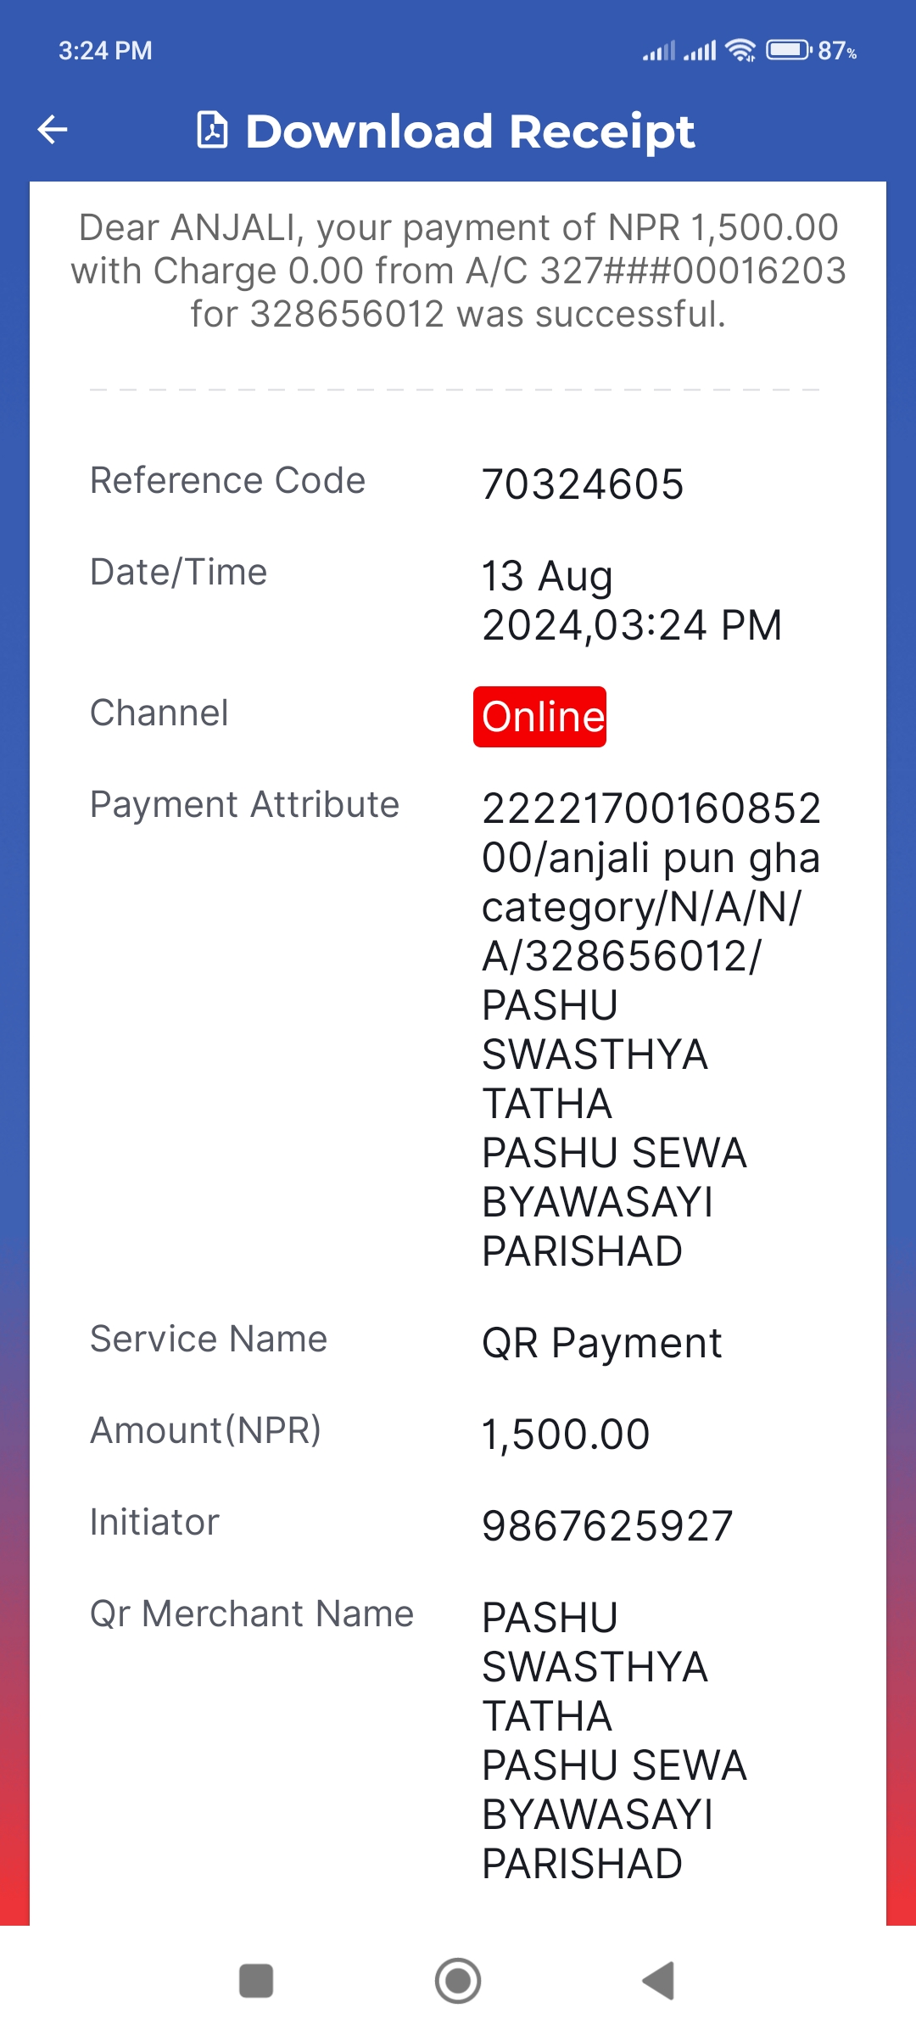Tap the payment success message text
Screen dimensions: 916x2036
pyautogui.click(x=458, y=271)
